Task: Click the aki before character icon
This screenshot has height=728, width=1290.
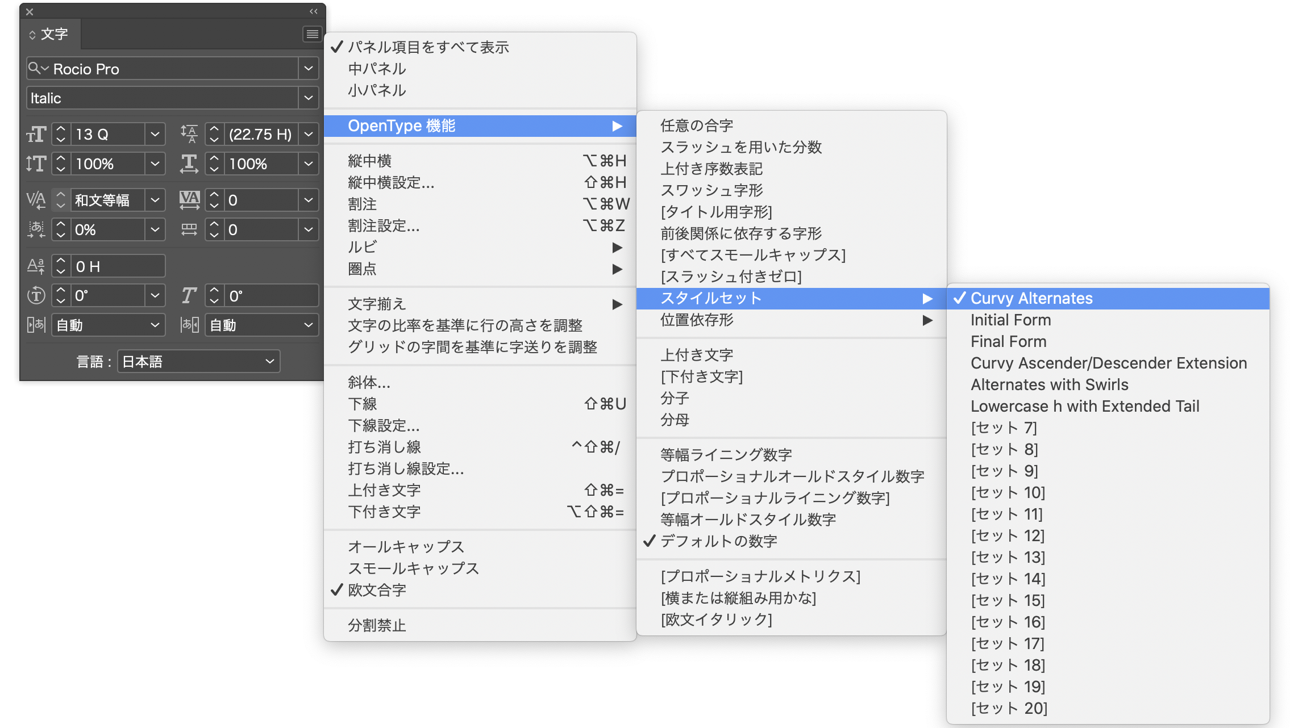Action: (x=35, y=229)
